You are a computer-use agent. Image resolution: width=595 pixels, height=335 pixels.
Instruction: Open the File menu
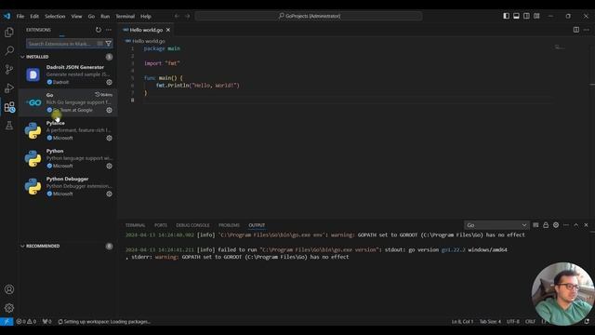[20, 17]
